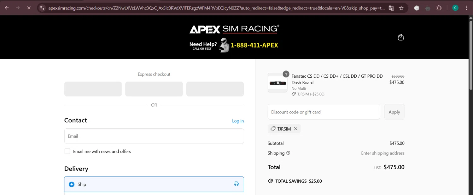Focus the Email input field
This screenshot has width=473, height=195.
point(154,136)
